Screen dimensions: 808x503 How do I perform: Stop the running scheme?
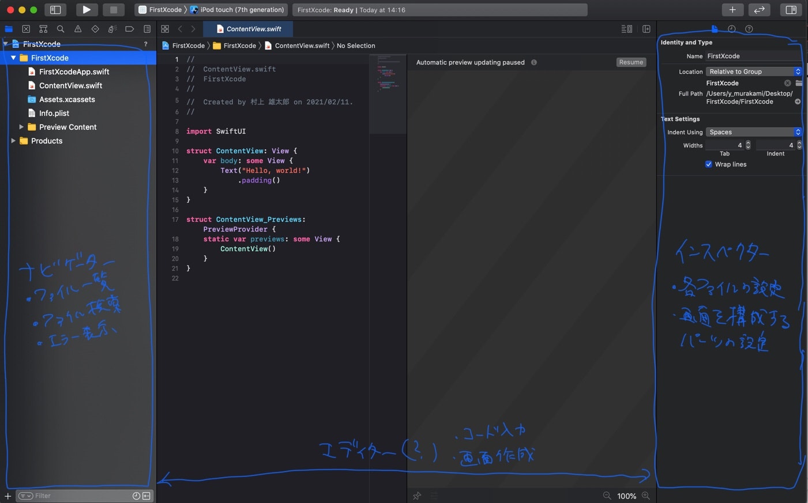pyautogui.click(x=114, y=10)
